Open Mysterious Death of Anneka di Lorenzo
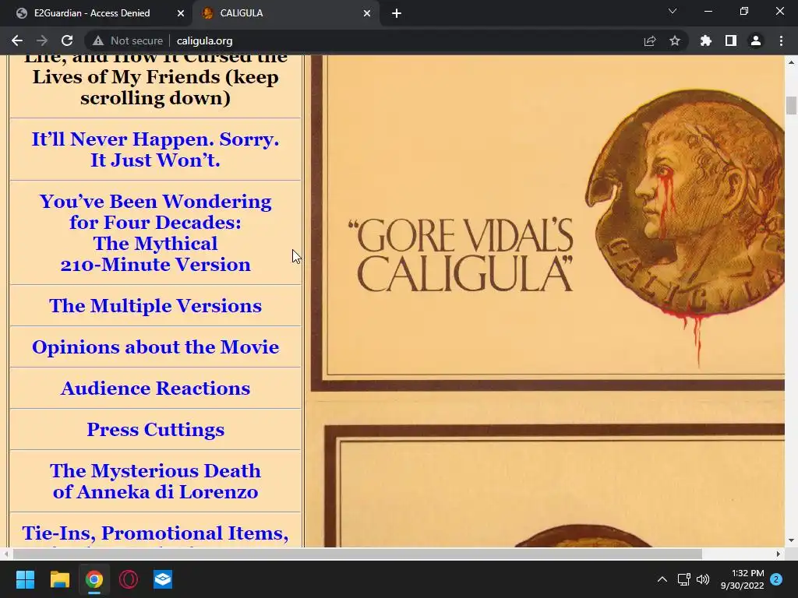Viewport: 798px width, 598px height. click(x=155, y=481)
